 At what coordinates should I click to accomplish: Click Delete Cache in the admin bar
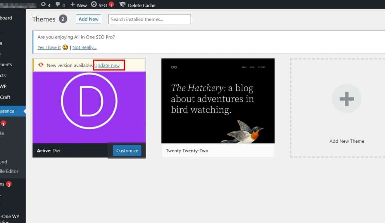(x=142, y=5)
